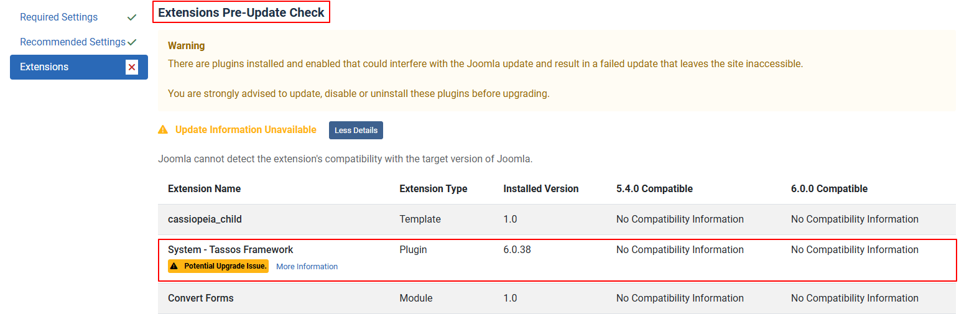Click the Update Information Unavailable heading
964x314 pixels.
tap(246, 130)
